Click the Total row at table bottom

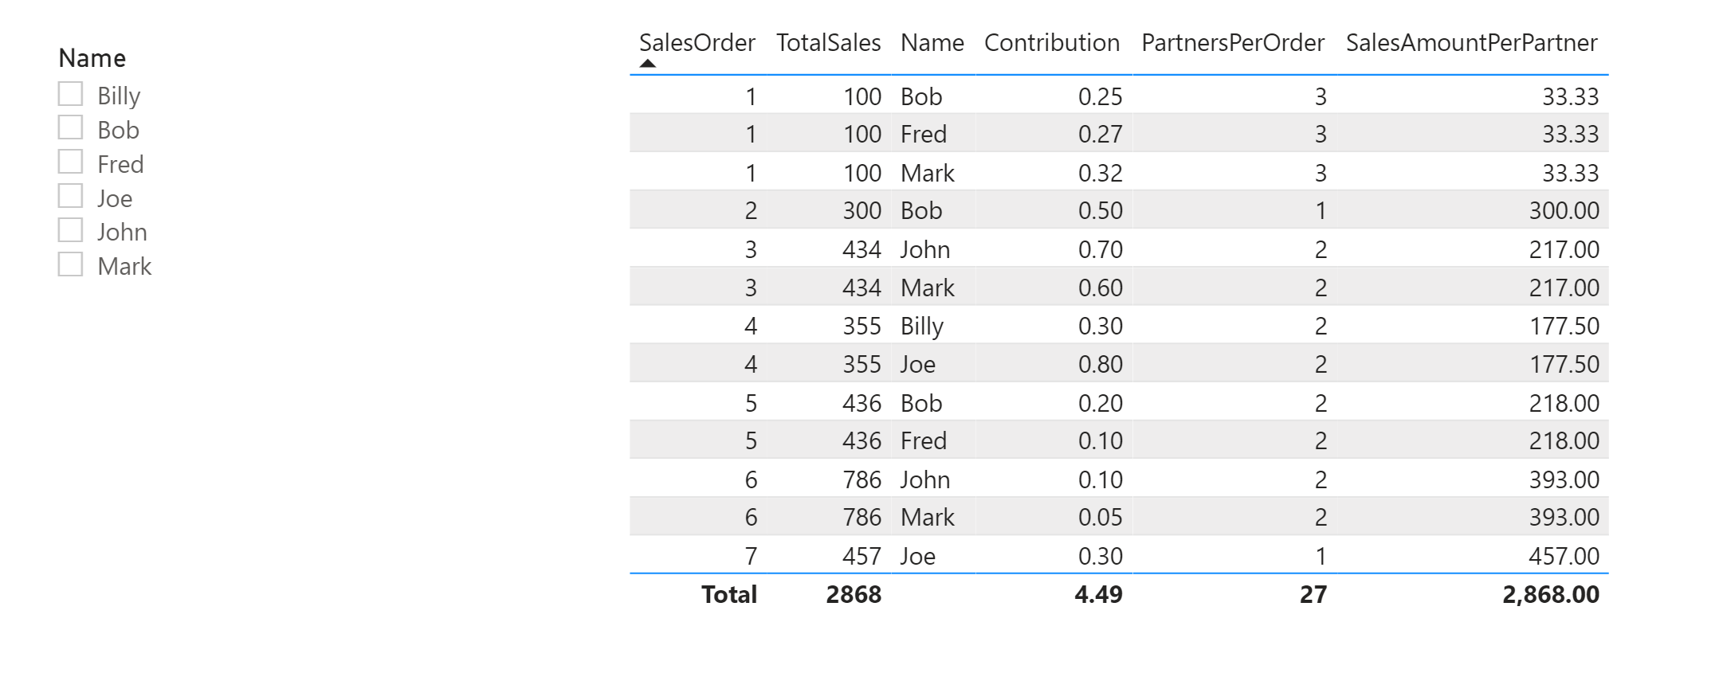coord(1116,594)
